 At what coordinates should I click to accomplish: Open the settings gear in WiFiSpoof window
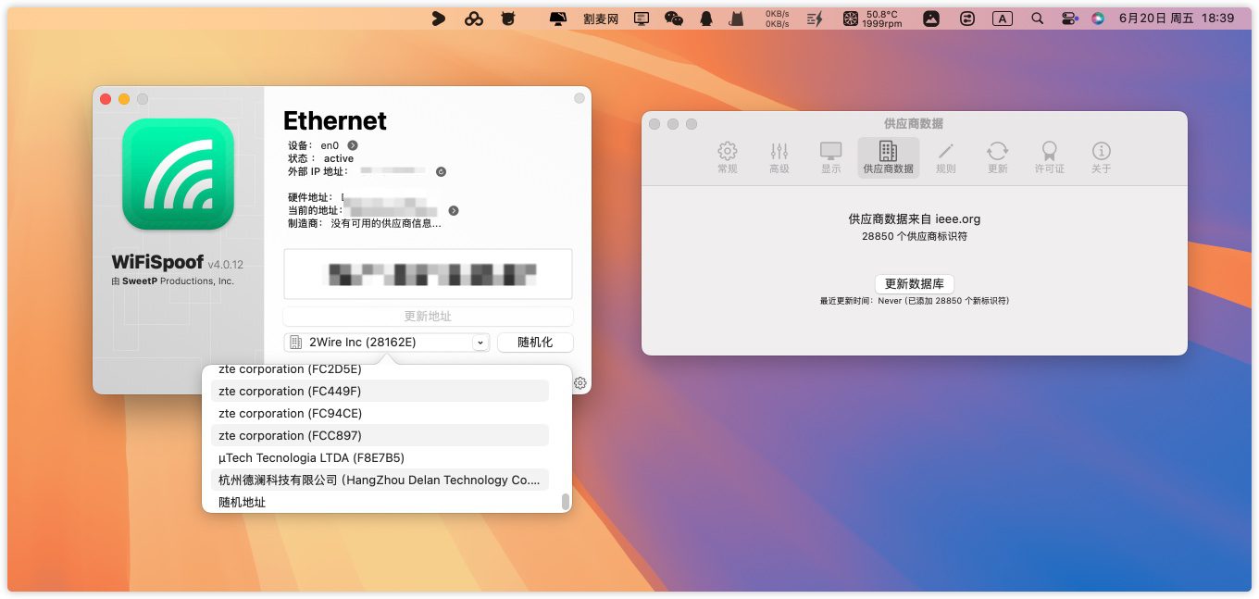tap(580, 382)
